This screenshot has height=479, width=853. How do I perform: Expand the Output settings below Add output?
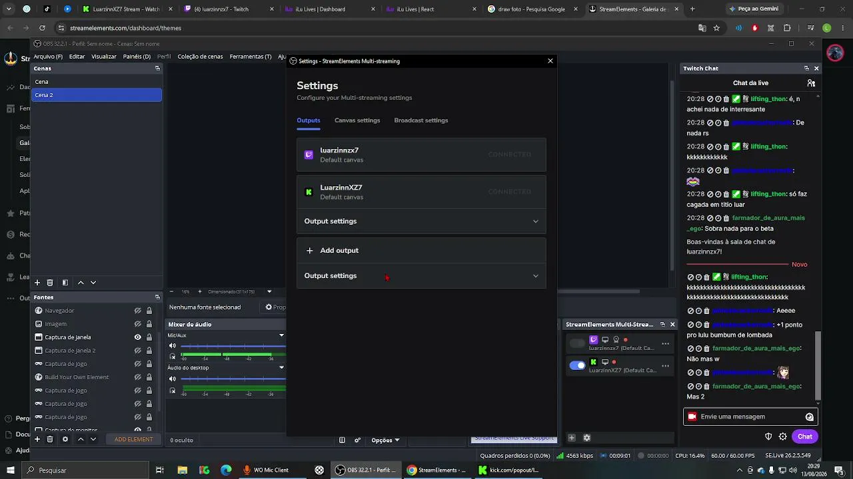tap(421, 276)
